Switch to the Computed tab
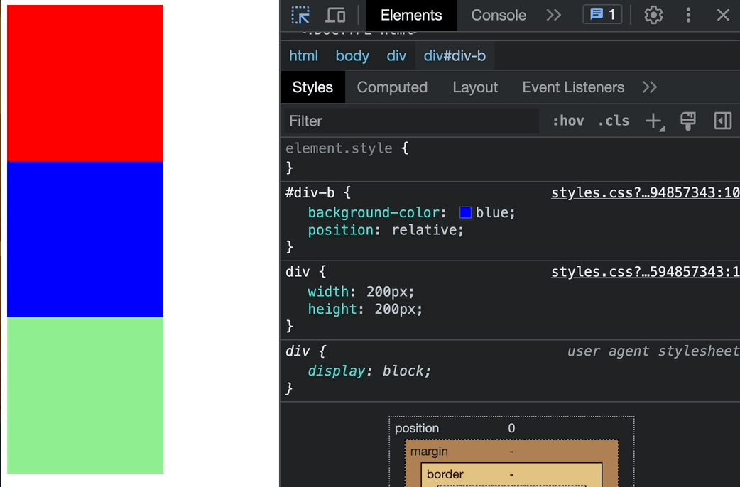 (392, 87)
